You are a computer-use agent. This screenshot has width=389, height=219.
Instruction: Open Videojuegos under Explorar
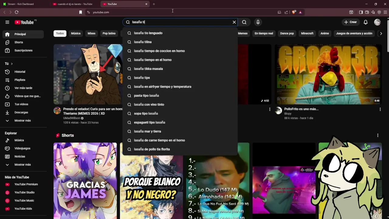(23, 148)
